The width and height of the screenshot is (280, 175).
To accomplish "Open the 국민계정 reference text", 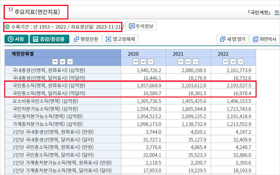I will click(259, 13).
